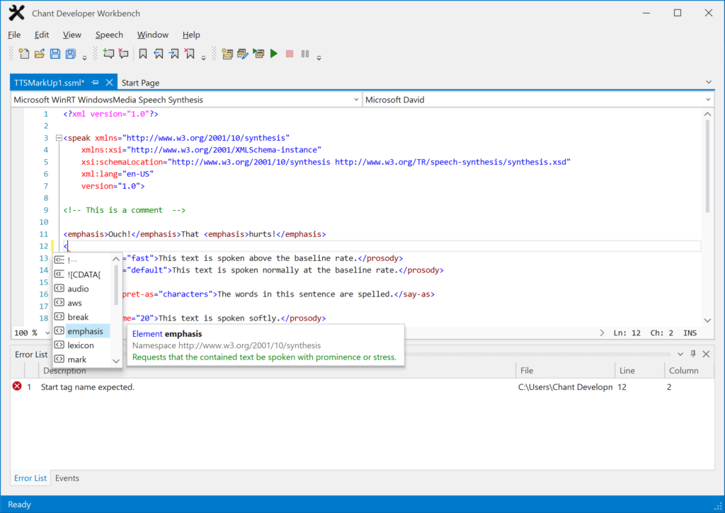Image resolution: width=725 pixels, height=513 pixels.
Task: Click the window-with-pencil edit toolbar icon
Action: [x=243, y=54]
